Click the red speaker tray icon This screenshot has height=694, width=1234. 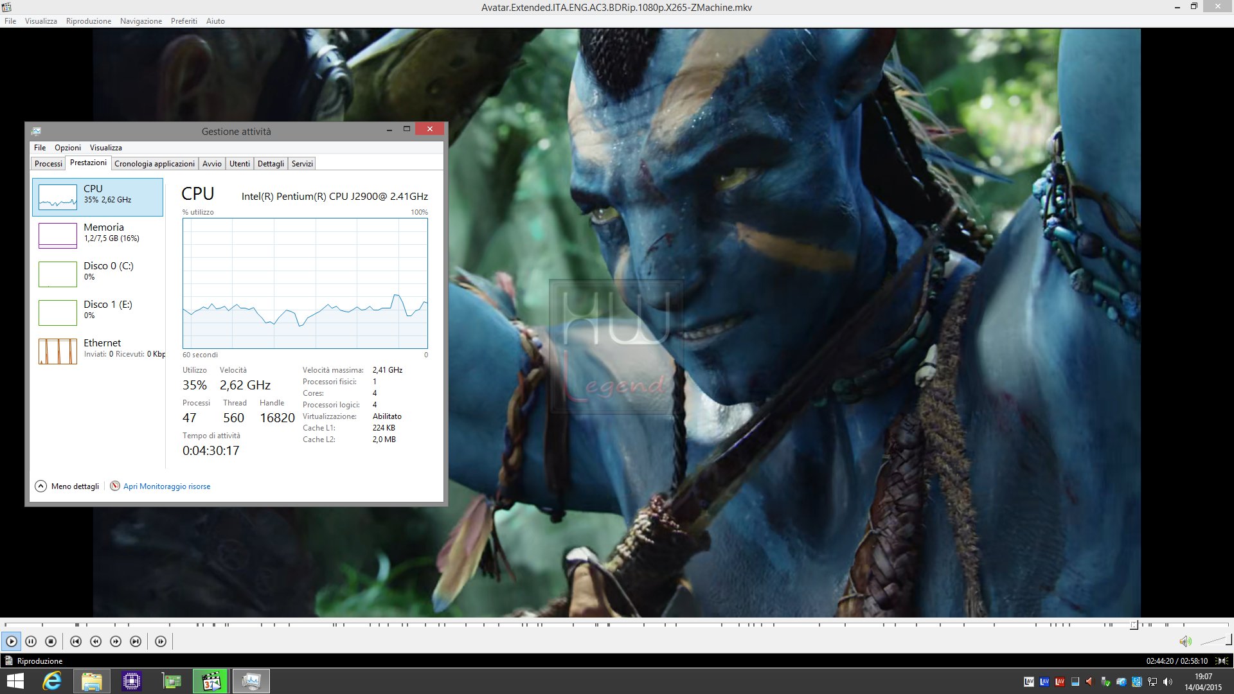[x=1090, y=682]
